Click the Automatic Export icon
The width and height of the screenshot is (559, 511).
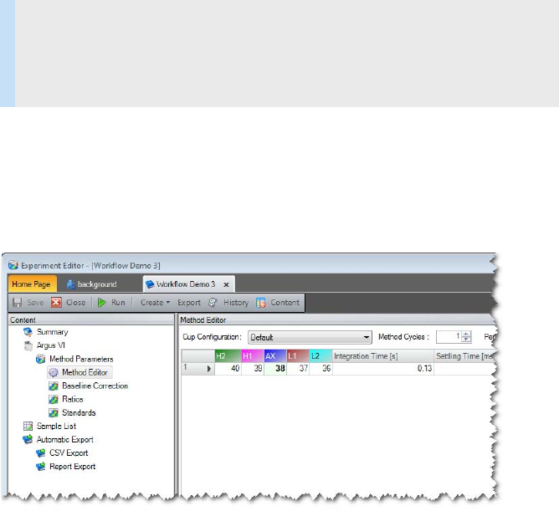pyautogui.click(x=28, y=439)
